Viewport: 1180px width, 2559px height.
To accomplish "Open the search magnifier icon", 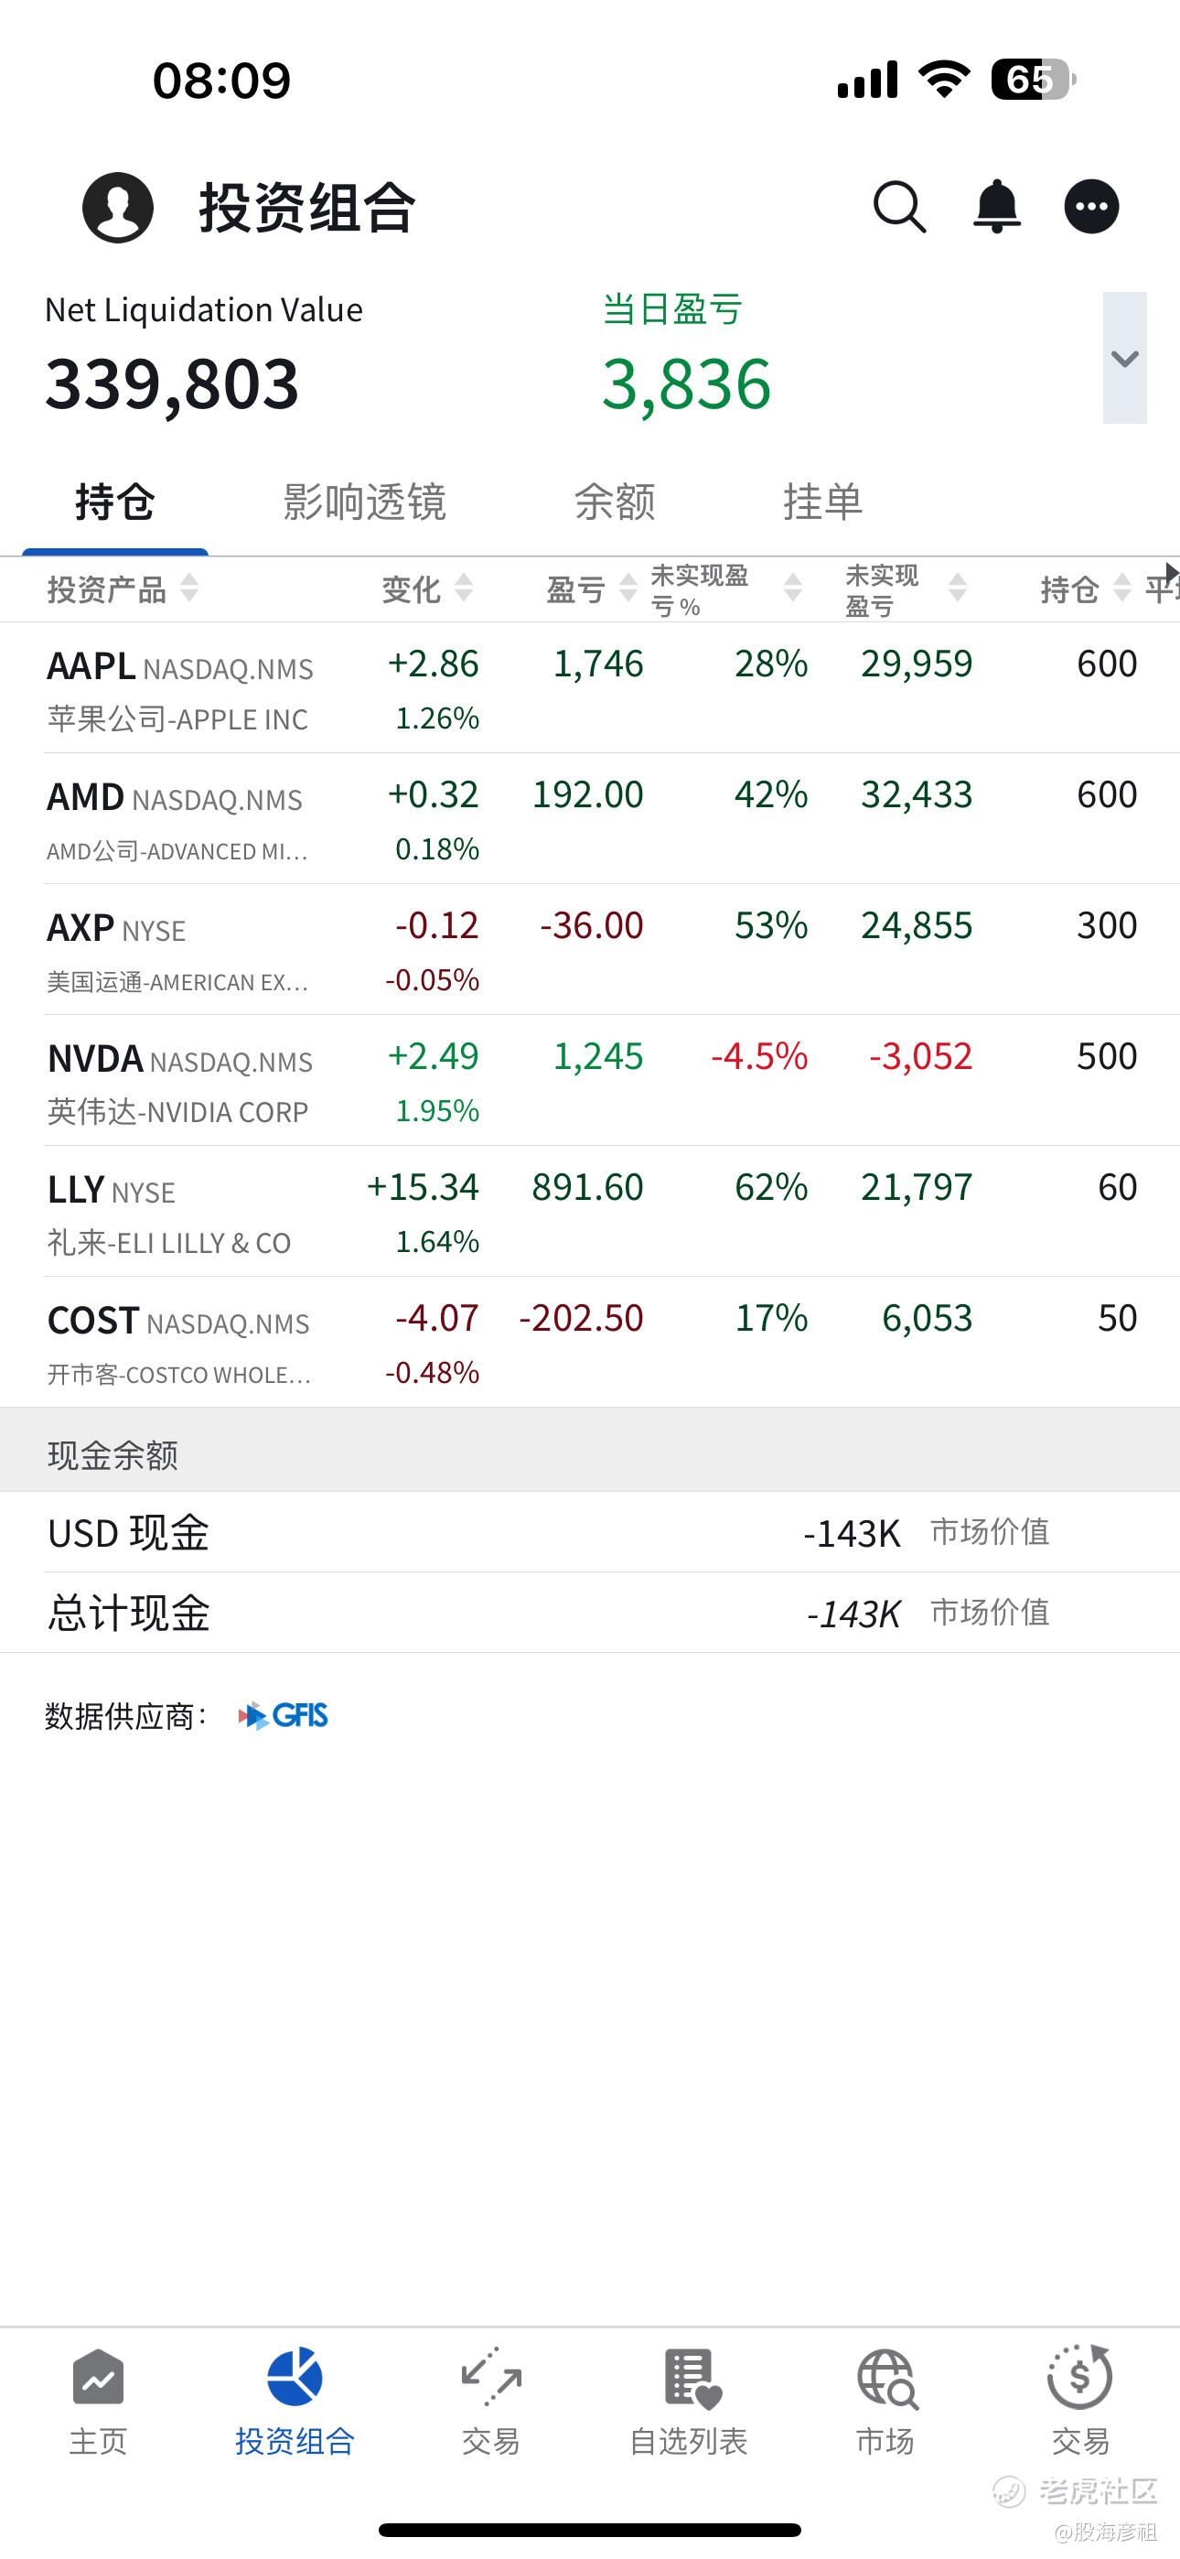I will click(x=900, y=207).
